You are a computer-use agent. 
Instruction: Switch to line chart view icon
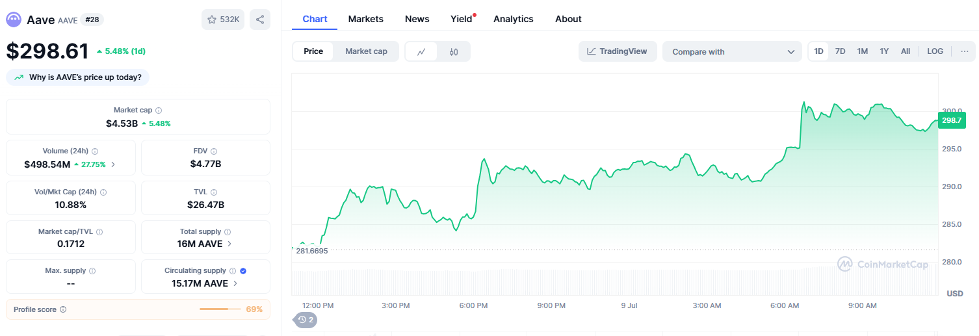[421, 51]
